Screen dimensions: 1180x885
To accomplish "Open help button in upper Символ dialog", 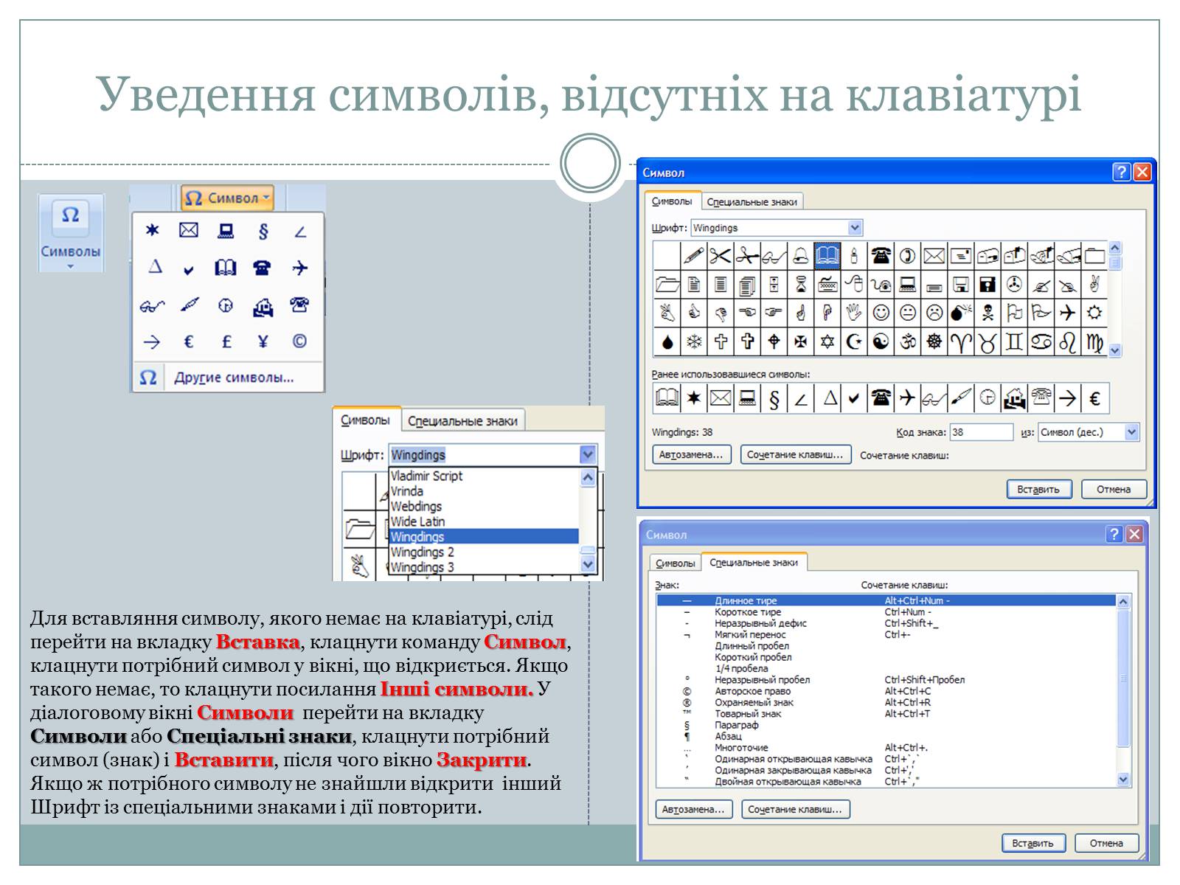I will 1121,172.
